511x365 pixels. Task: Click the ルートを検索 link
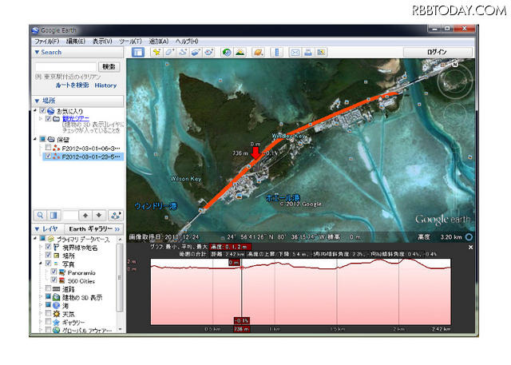point(72,85)
